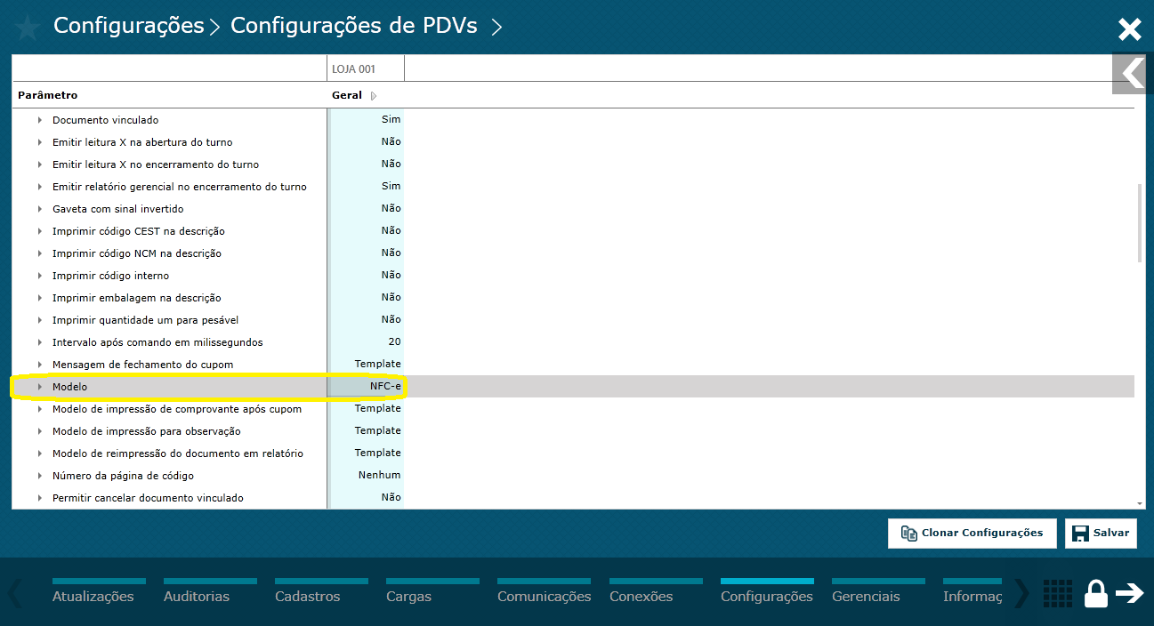This screenshot has width=1154, height=626.
Task: Collapse the panel using the right-edge chevron
Action: coord(1132,74)
